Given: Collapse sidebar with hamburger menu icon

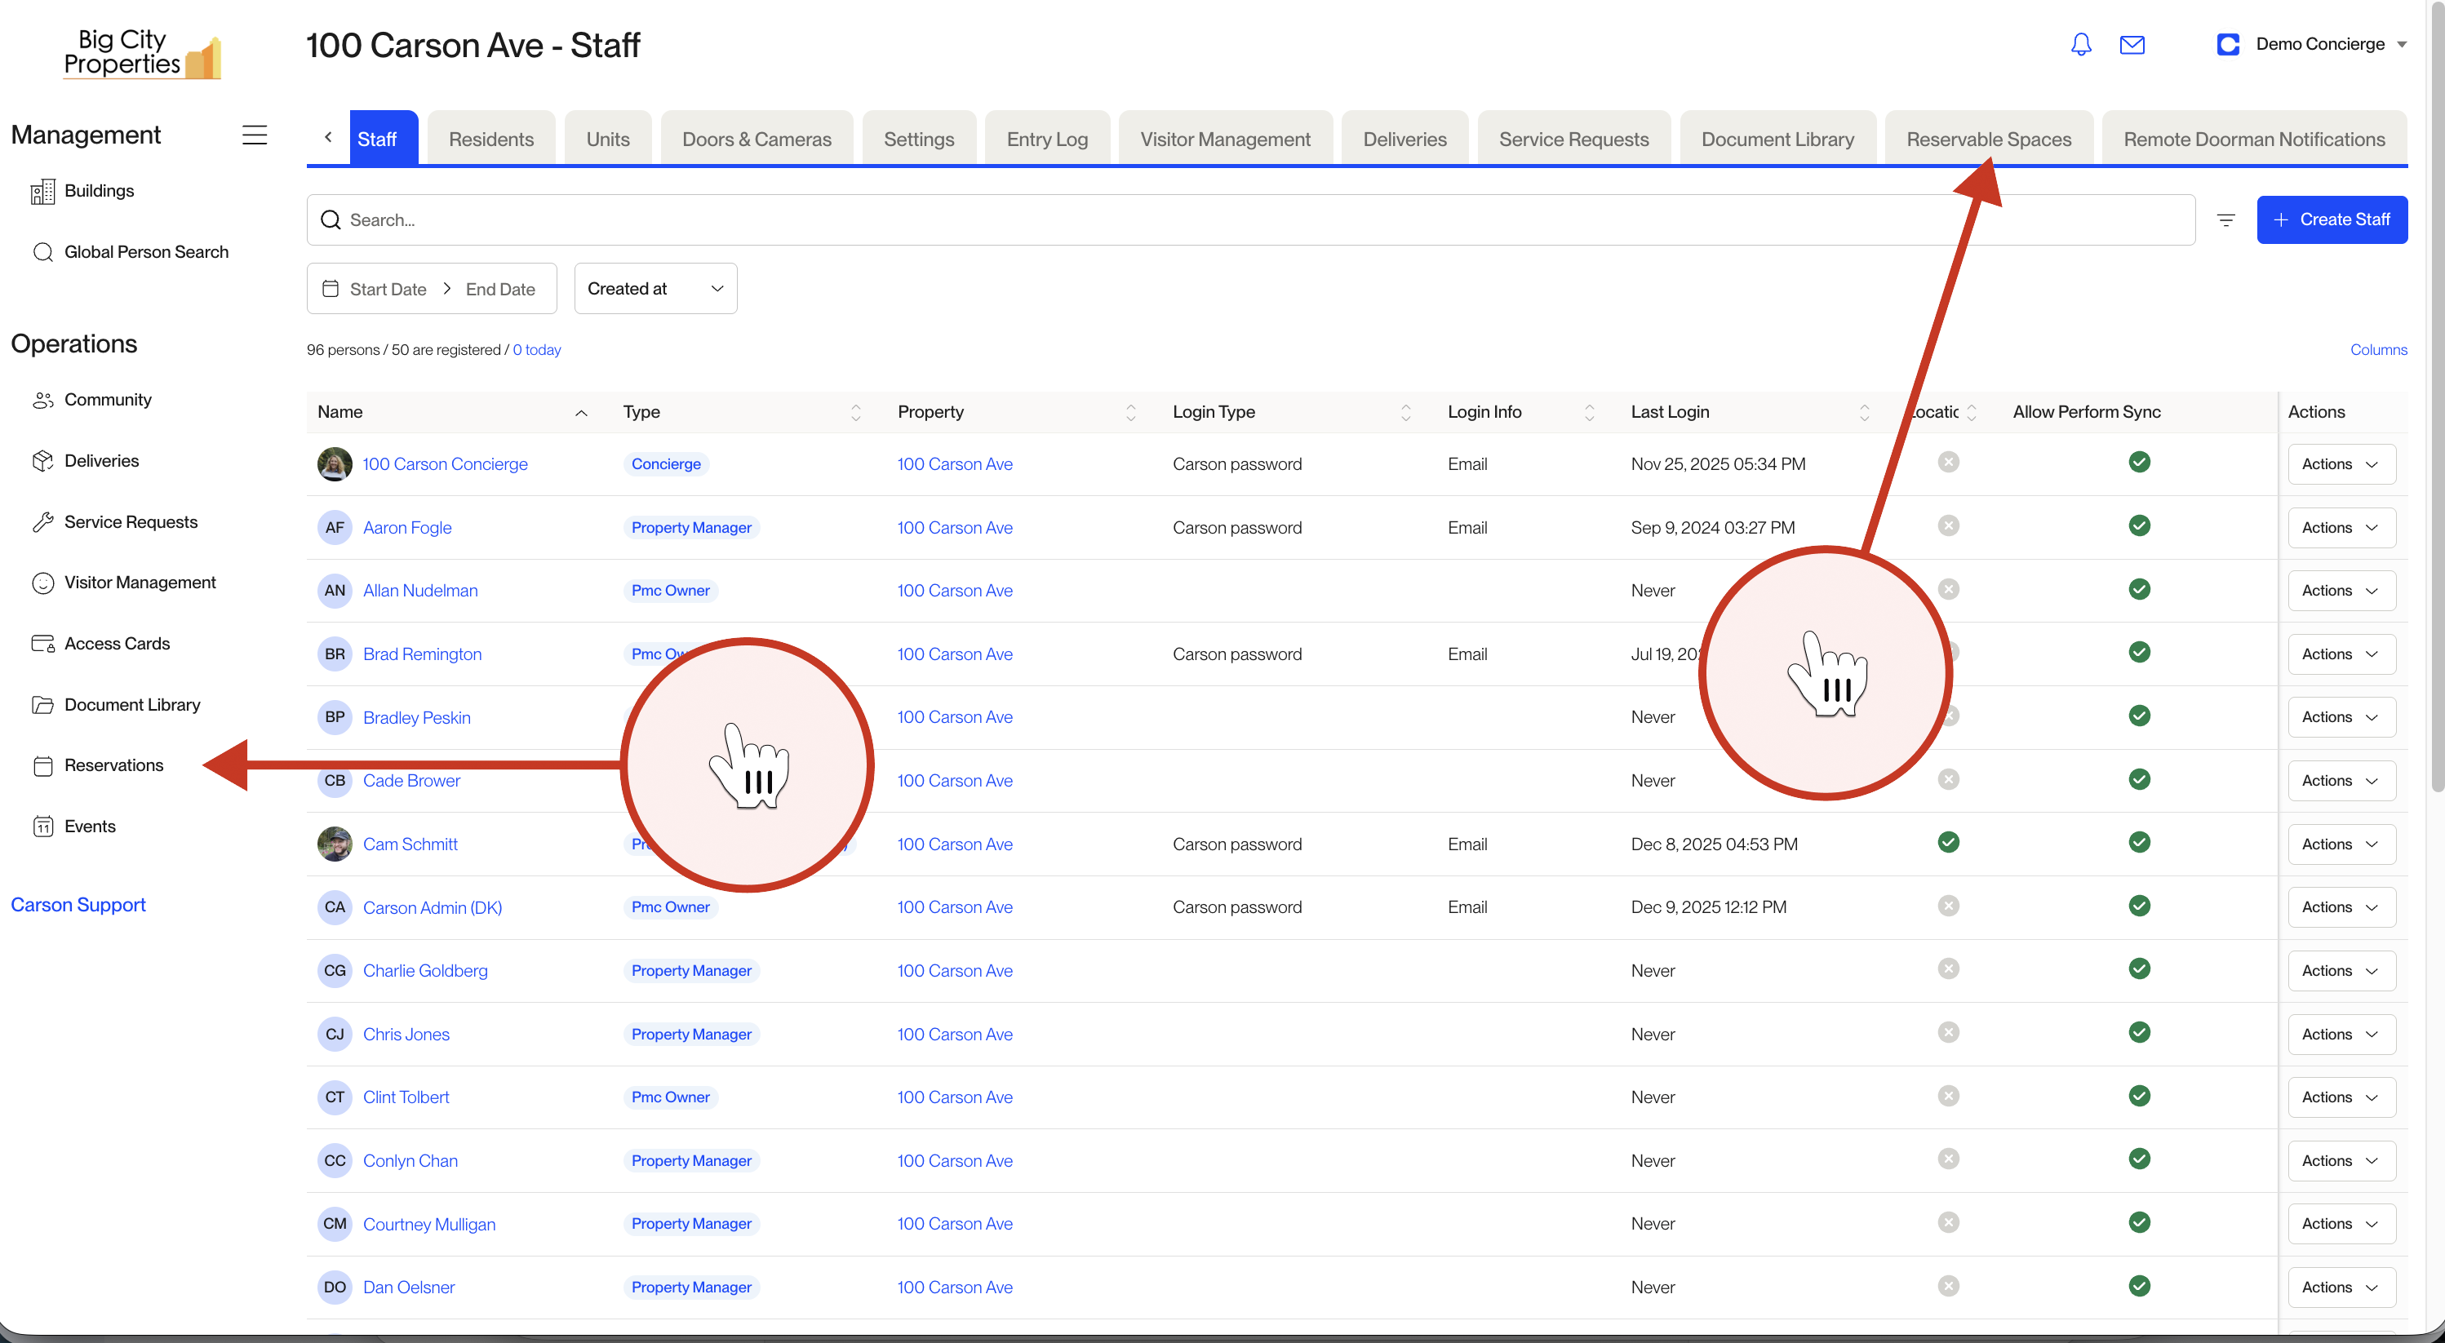Looking at the screenshot, I should pos(255,135).
